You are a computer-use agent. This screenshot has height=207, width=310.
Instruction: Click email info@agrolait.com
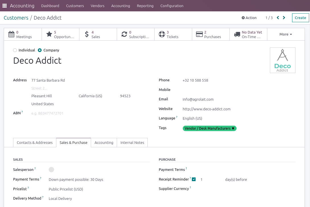click(198, 99)
